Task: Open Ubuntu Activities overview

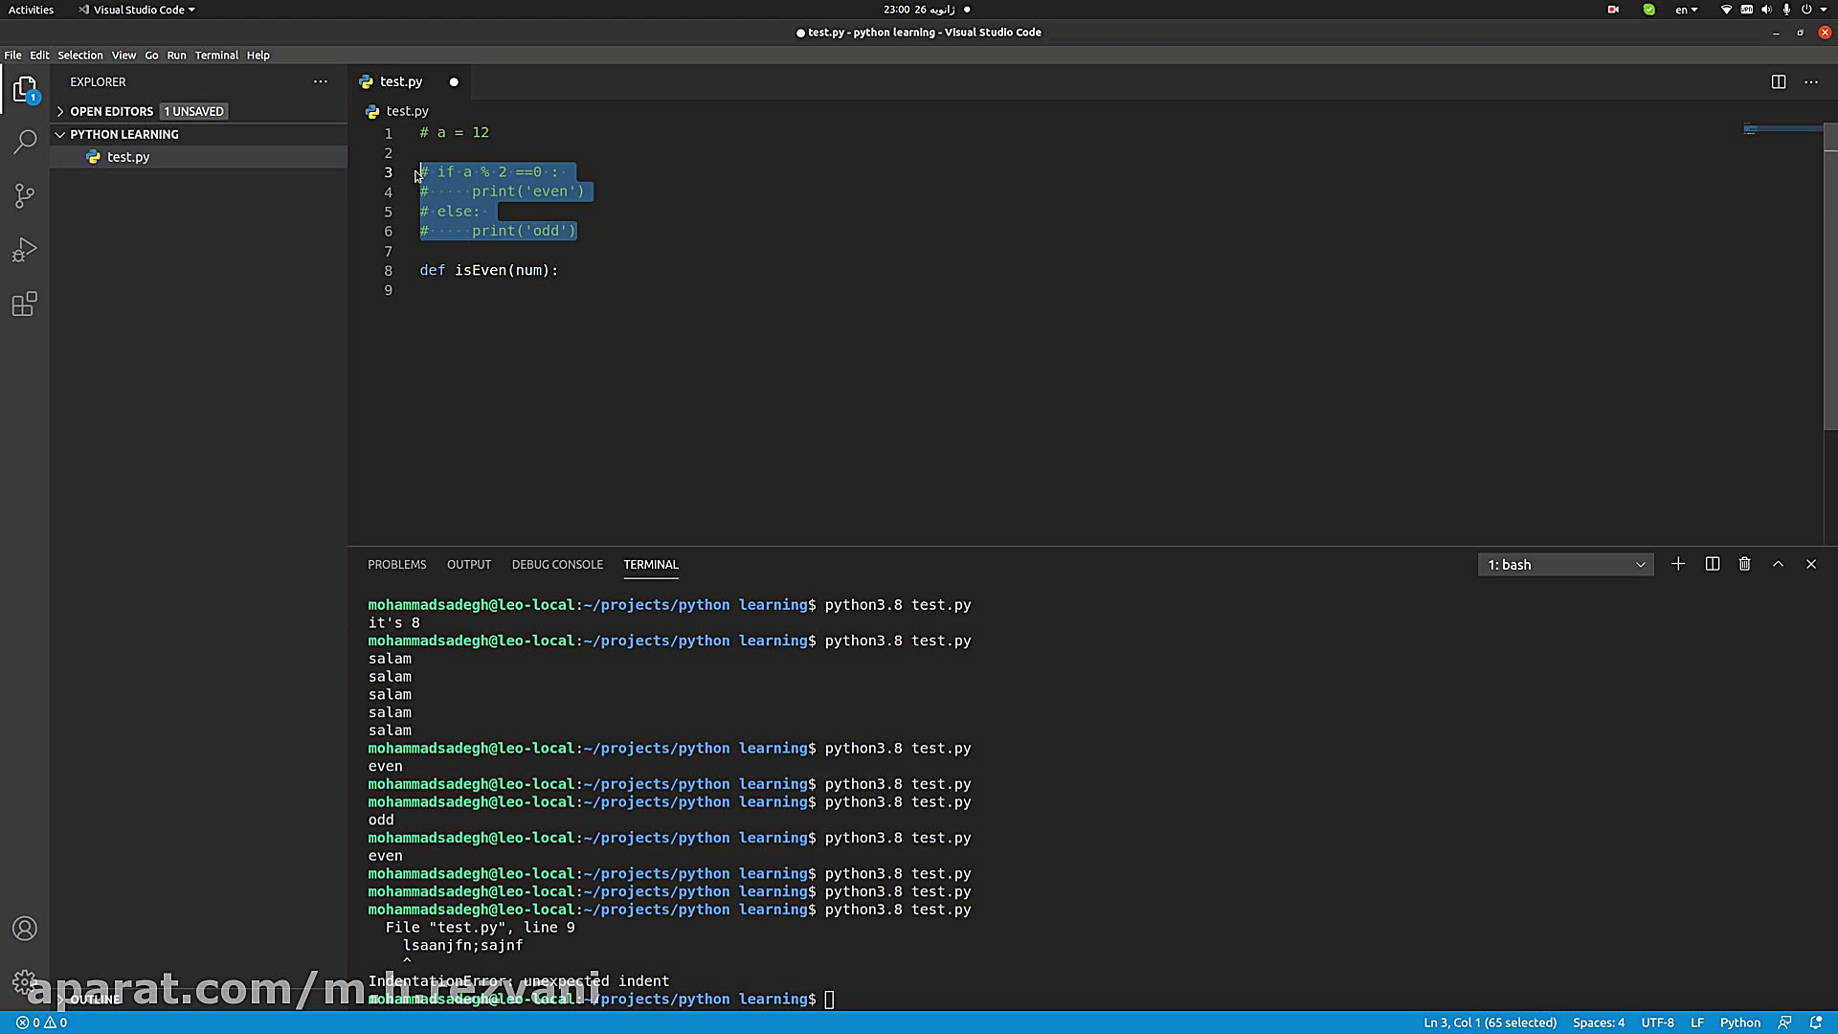Action: click(x=31, y=10)
